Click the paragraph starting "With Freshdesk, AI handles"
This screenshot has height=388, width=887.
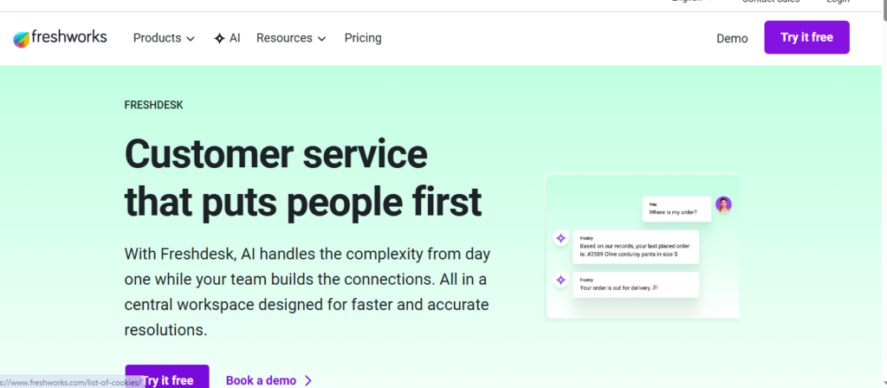coord(308,292)
